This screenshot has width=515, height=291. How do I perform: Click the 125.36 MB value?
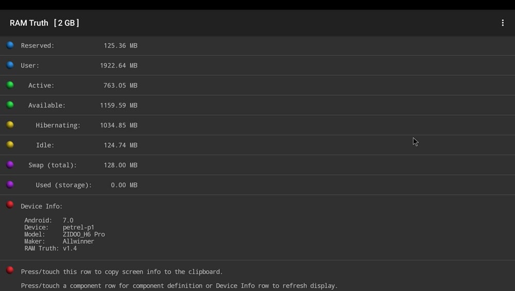pos(121,46)
